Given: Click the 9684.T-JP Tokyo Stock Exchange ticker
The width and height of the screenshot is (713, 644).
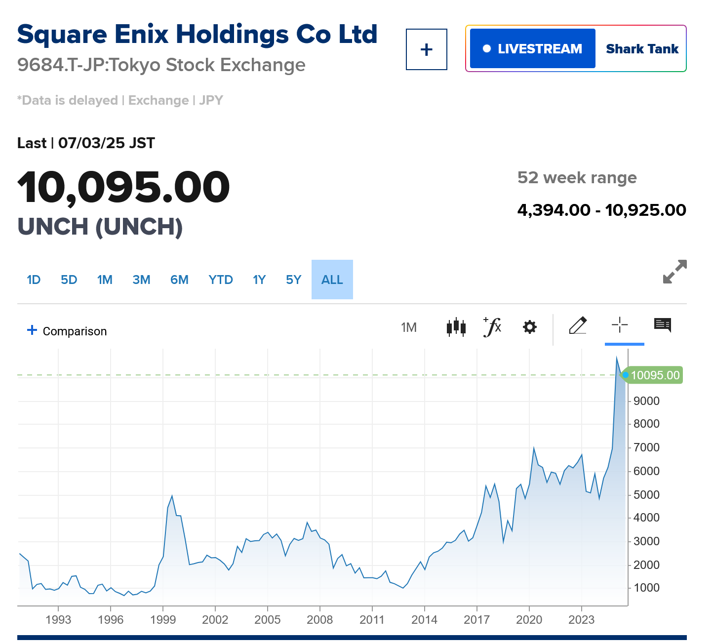Looking at the screenshot, I should click(x=161, y=65).
